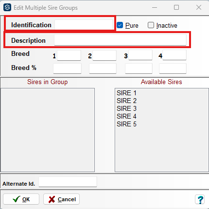Click into the Description input field
209x209 pixels.
120,40
